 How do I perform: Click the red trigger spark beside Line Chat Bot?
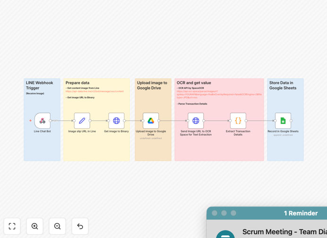coord(30,121)
